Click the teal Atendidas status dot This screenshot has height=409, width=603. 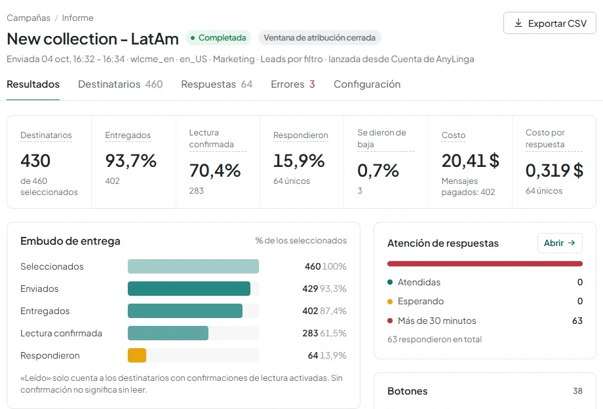pos(390,282)
